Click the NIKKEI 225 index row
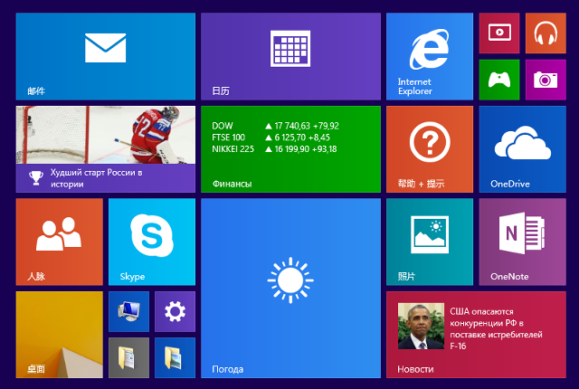This screenshot has width=579, height=389. [x=274, y=149]
